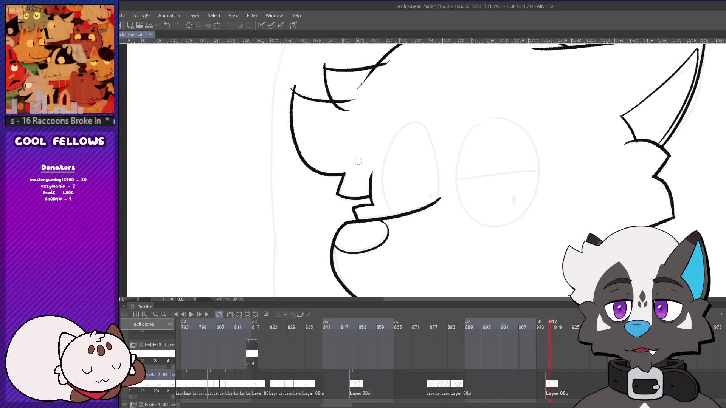
Task: Play the animation
Action: (x=191, y=314)
